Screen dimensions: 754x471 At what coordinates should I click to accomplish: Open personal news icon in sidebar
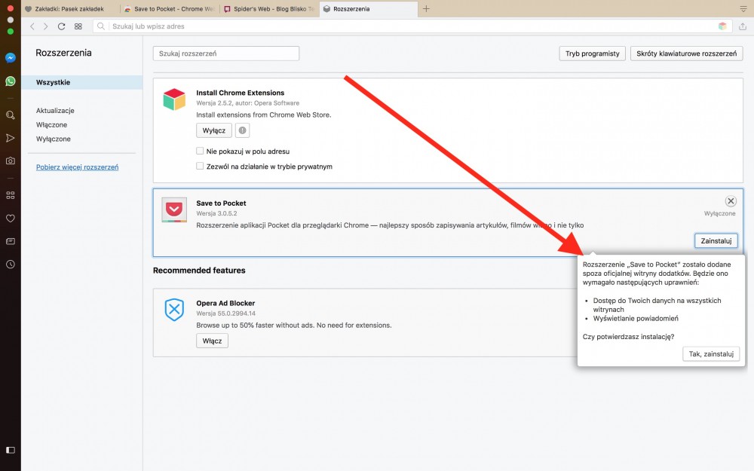click(x=10, y=241)
